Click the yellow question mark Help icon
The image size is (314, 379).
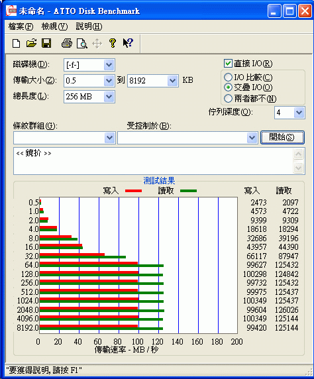pos(113,43)
